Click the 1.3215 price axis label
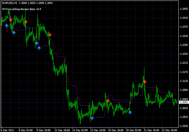This screenshot has height=132, width=189. 184,63
